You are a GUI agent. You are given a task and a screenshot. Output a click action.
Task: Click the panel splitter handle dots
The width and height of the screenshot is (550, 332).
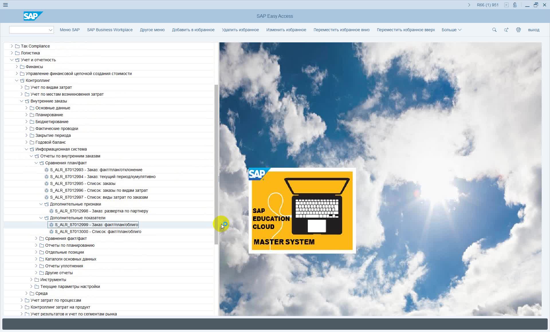[219, 179]
